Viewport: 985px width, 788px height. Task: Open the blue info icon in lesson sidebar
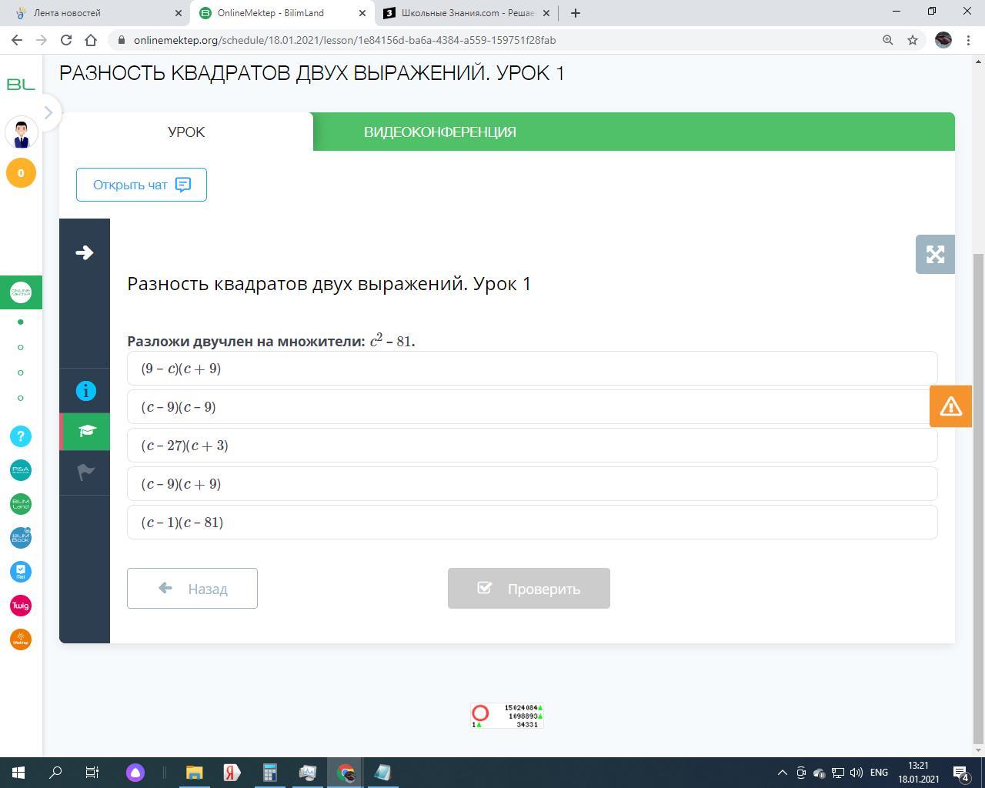pyautogui.click(x=85, y=391)
